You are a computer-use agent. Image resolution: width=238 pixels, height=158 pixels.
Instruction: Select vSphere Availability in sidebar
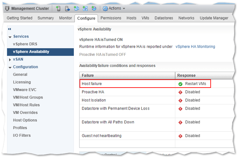tap(40, 52)
